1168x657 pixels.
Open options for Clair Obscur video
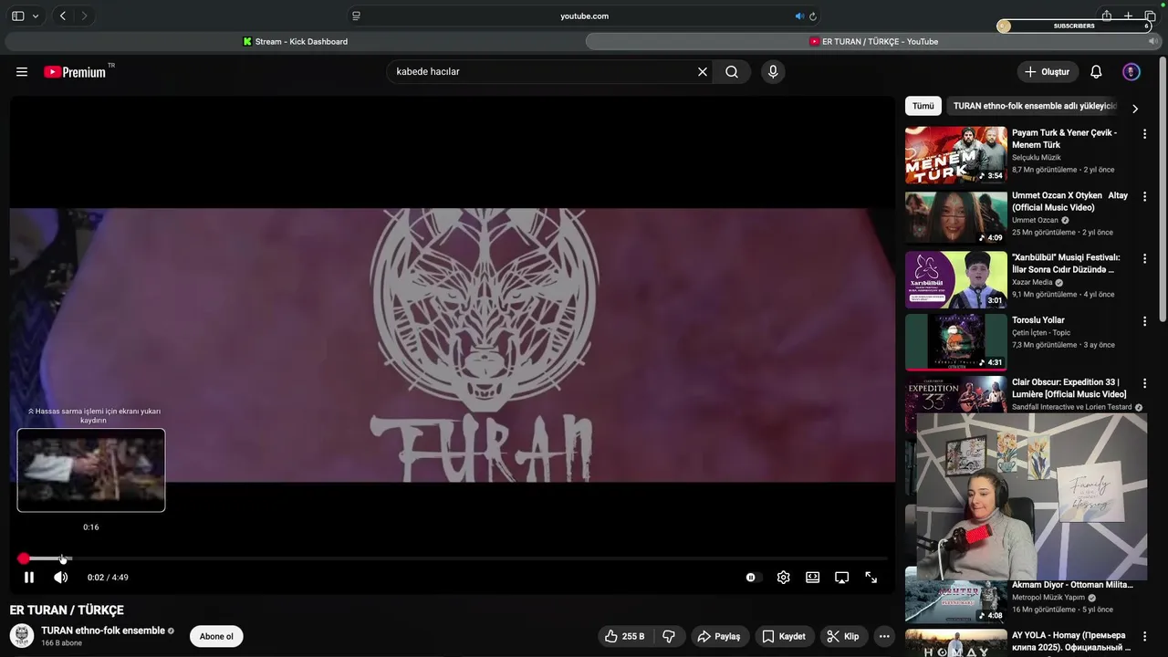point(1144,383)
